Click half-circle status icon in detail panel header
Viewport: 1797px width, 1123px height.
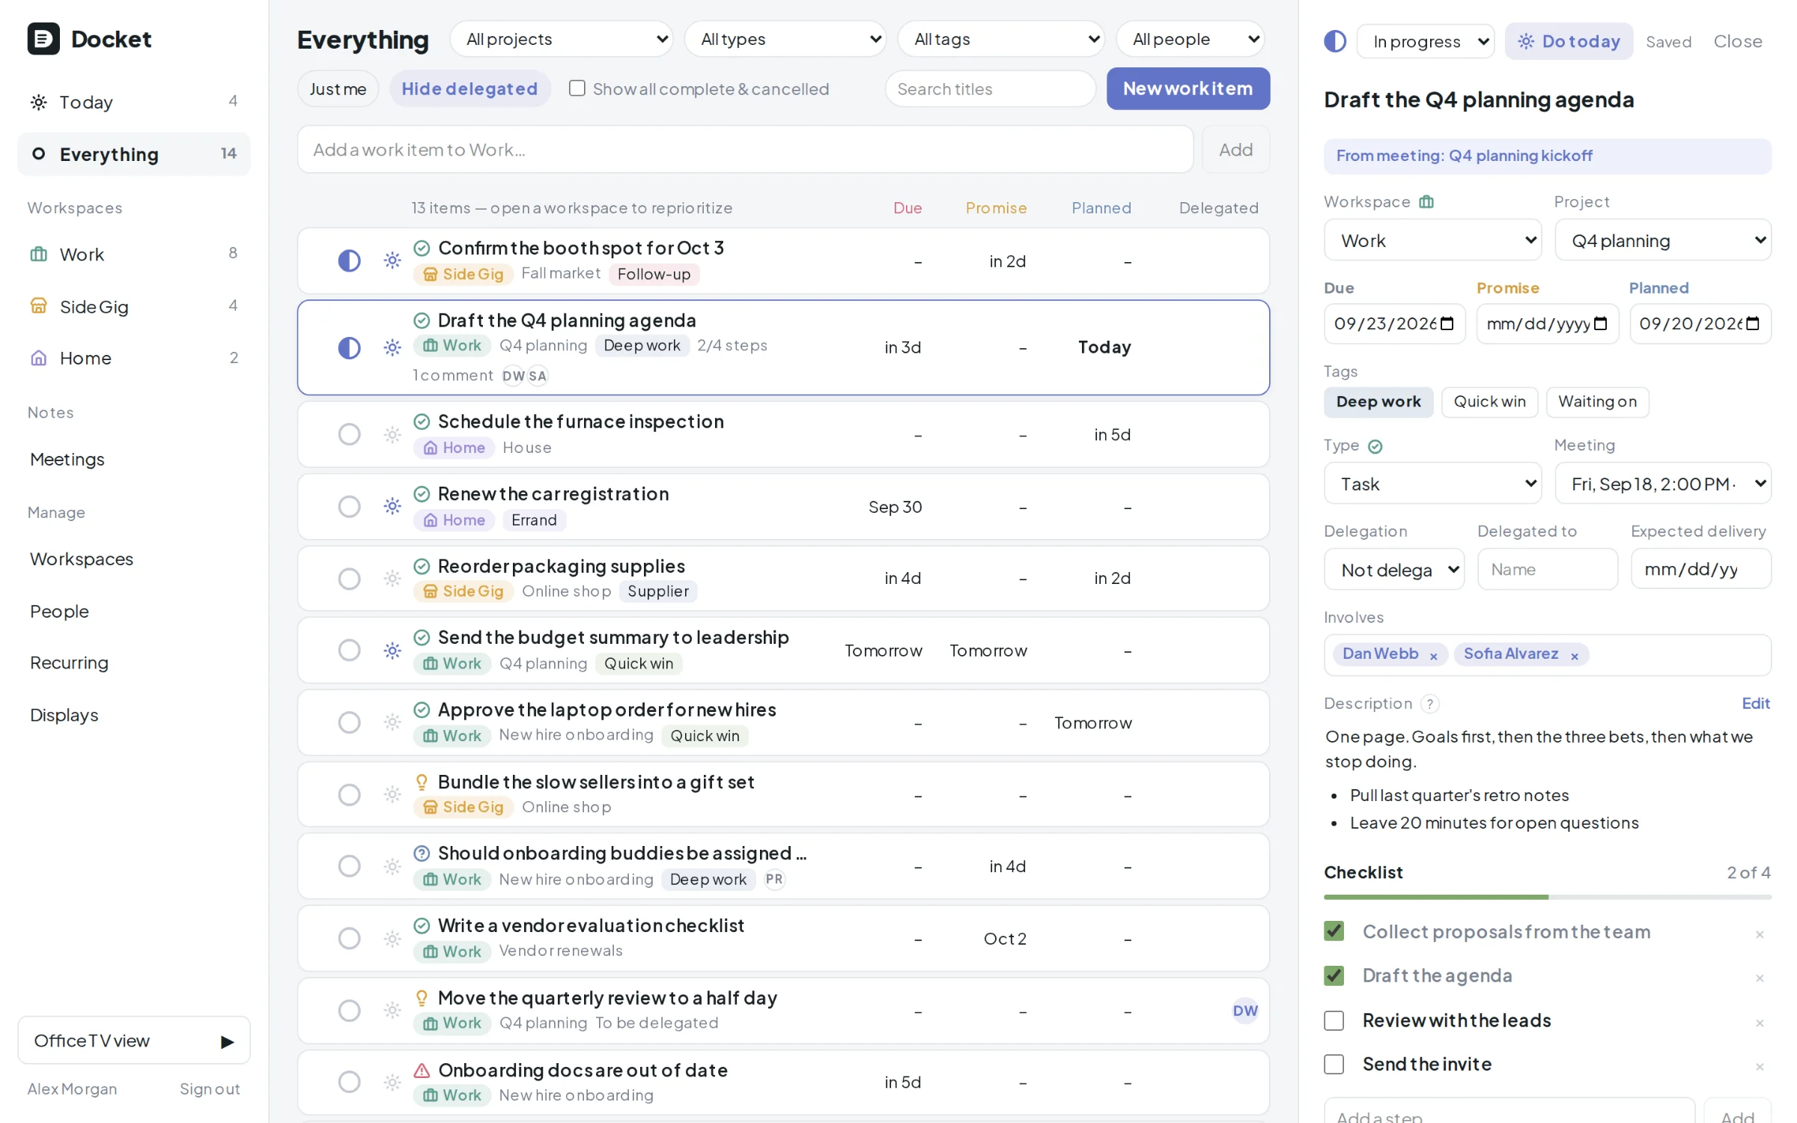click(x=1335, y=41)
